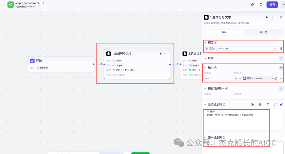This screenshot has height=154, width=285.
Task: Select the 2.拆分文案 node
Action: 191,64
